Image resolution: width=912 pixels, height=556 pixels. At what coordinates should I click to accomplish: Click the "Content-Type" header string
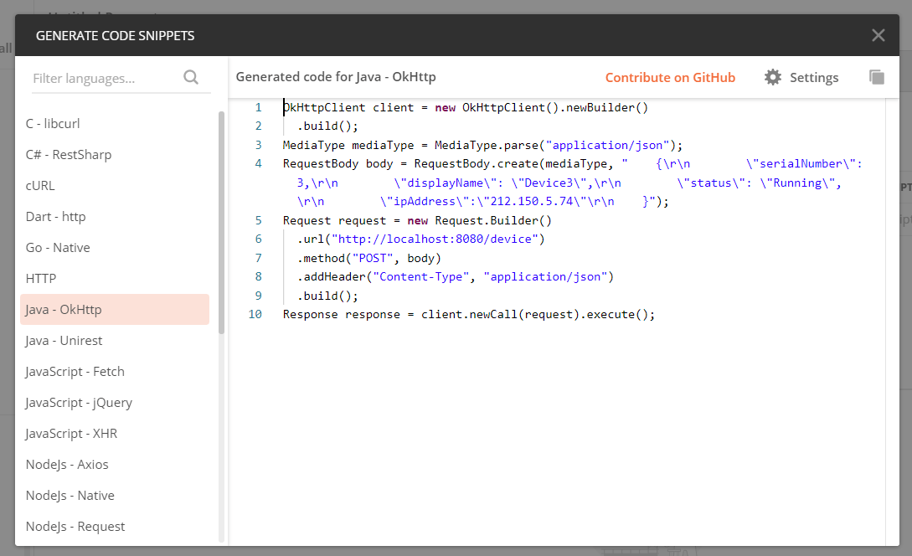pos(421,277)
